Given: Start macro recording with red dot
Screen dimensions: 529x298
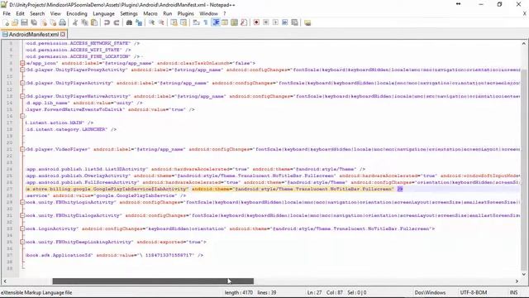Looking at the screenshot, I should 256,22.
